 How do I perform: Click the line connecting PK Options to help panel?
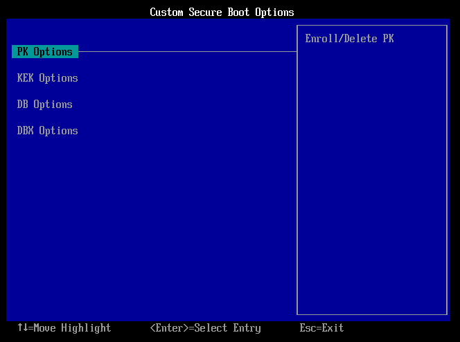coord(187,51)
